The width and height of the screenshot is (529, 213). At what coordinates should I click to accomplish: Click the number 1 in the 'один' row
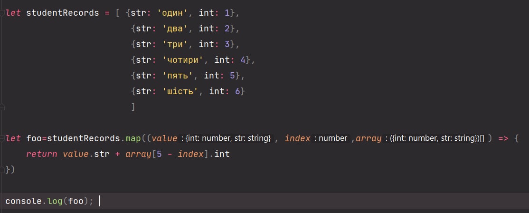(x=227, y=13)
